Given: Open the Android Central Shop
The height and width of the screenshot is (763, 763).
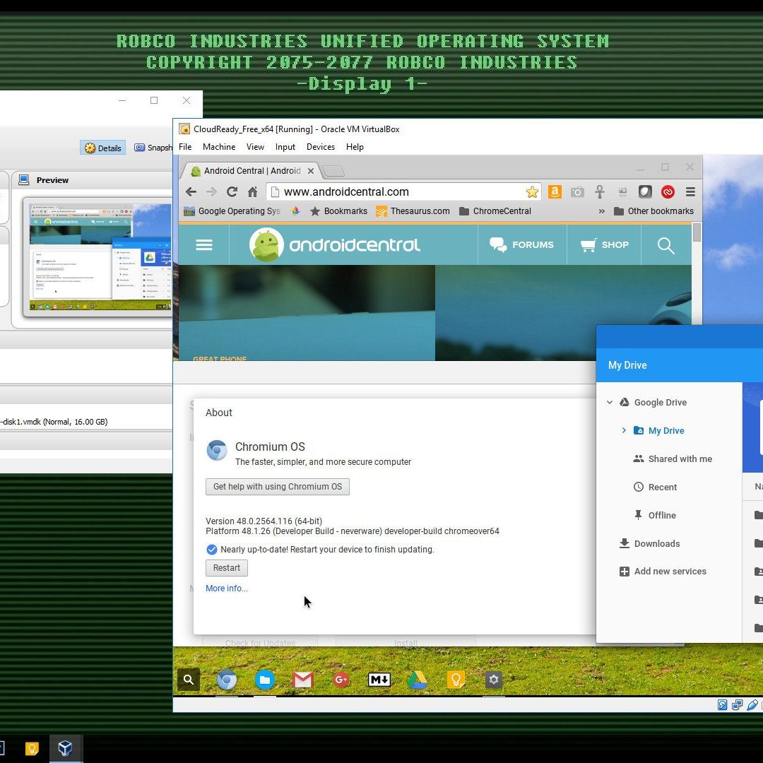Looking at the screenshot, I should click(604, 244).
